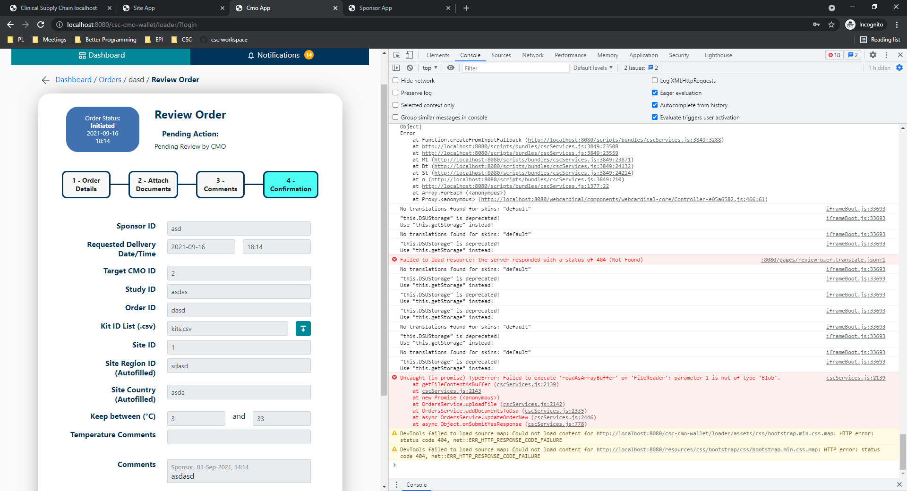The image size is (907, 491).
Task: Enable Group similar messages in console
Action: (395, 117)
